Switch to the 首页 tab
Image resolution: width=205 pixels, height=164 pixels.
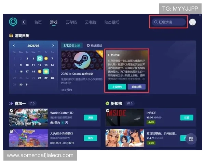(x=38, y=22)
